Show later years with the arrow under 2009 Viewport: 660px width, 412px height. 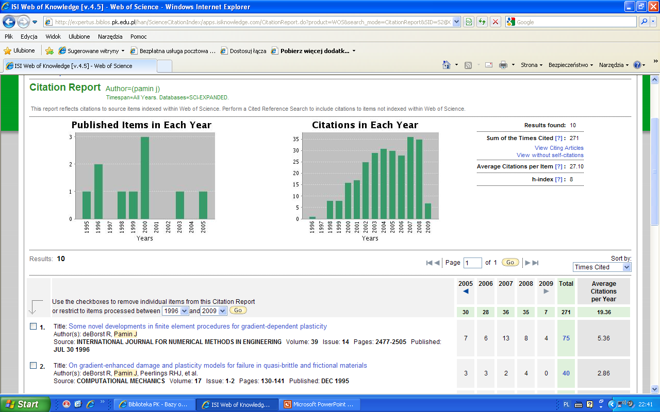(546, 291)
